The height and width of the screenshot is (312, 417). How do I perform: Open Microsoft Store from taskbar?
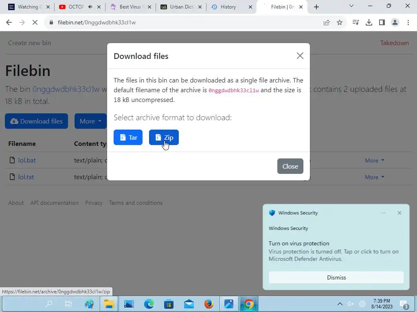[169, 304]
